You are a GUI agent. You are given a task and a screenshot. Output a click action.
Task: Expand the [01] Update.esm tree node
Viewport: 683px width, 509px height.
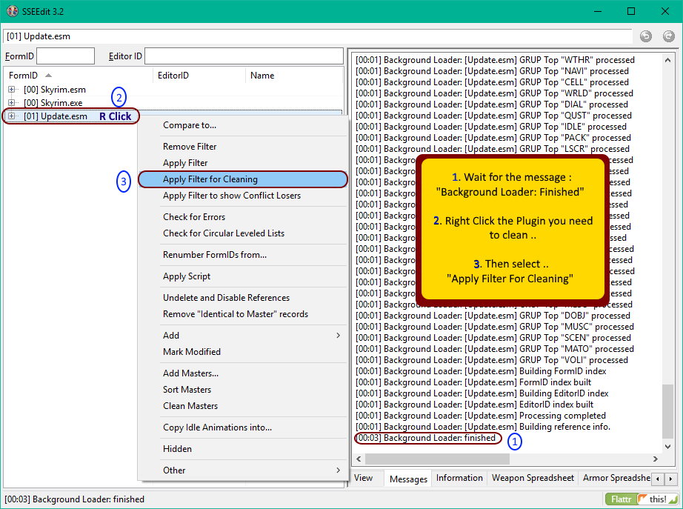point(12,116)
